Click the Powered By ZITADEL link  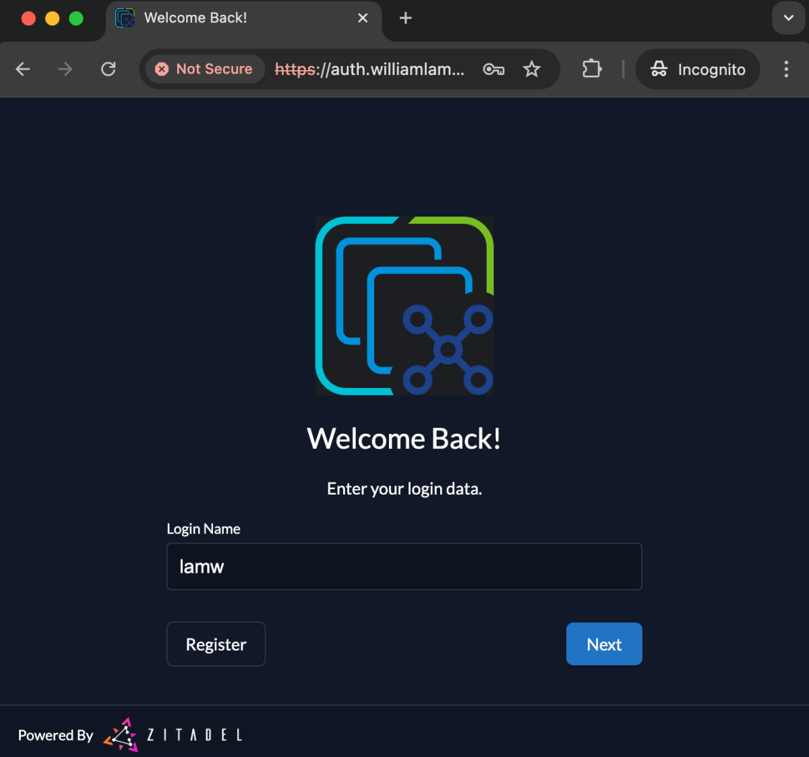coord(130,735)
